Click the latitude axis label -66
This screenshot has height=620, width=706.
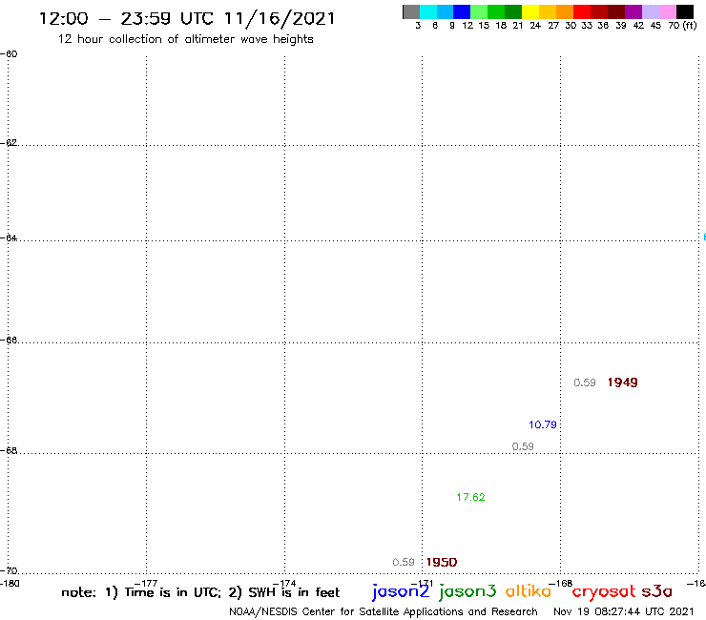point(9,340)
